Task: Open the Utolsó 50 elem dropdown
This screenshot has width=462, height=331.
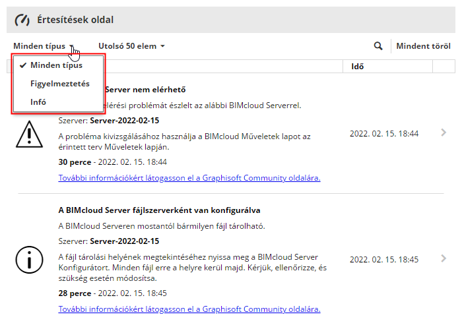Action: click(131, 46)
